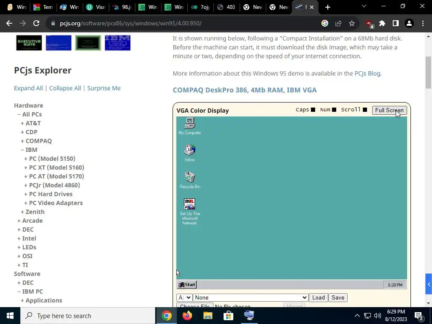
Task: Click the Executive Suite thumbnail
Action: point(29,43)
